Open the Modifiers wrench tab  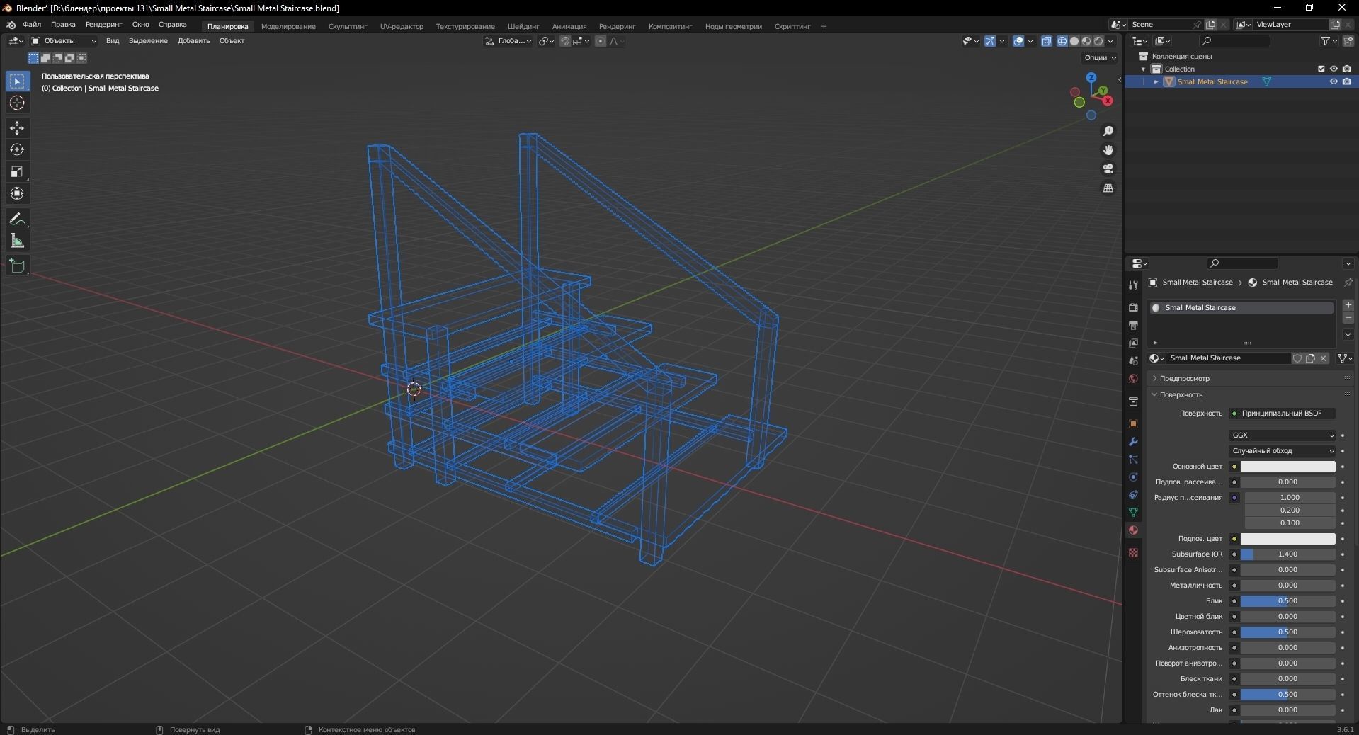[1133, 441]
